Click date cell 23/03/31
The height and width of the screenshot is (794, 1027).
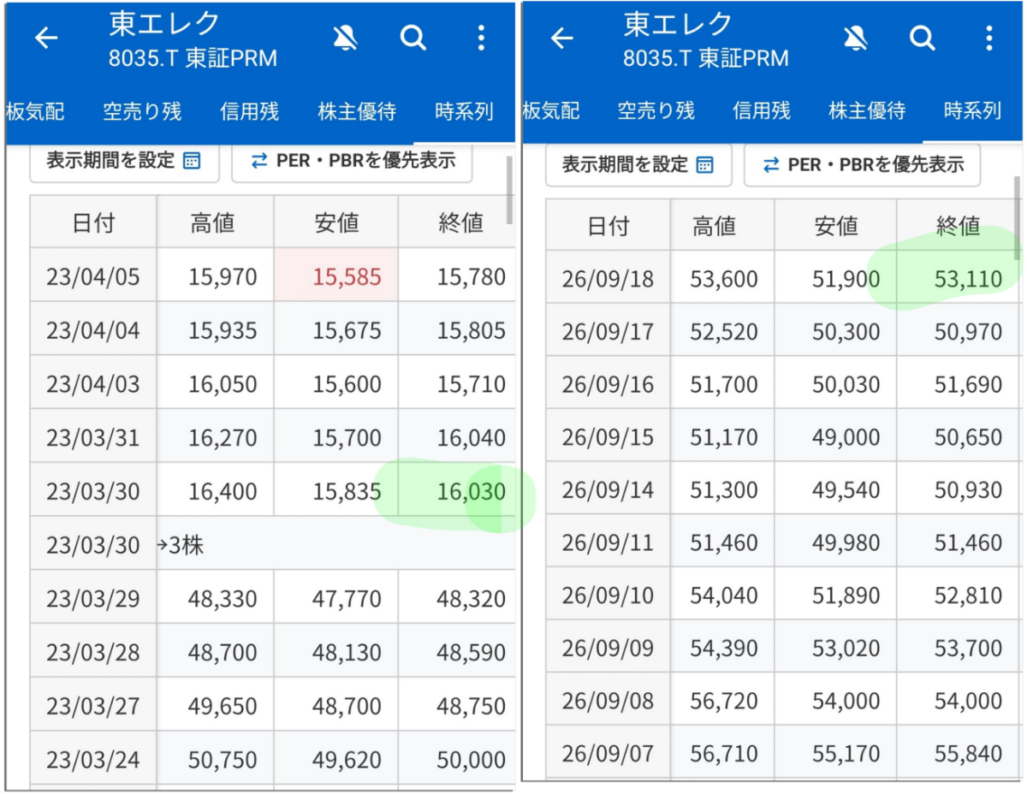pyautogui.click(x=93, y=437)
